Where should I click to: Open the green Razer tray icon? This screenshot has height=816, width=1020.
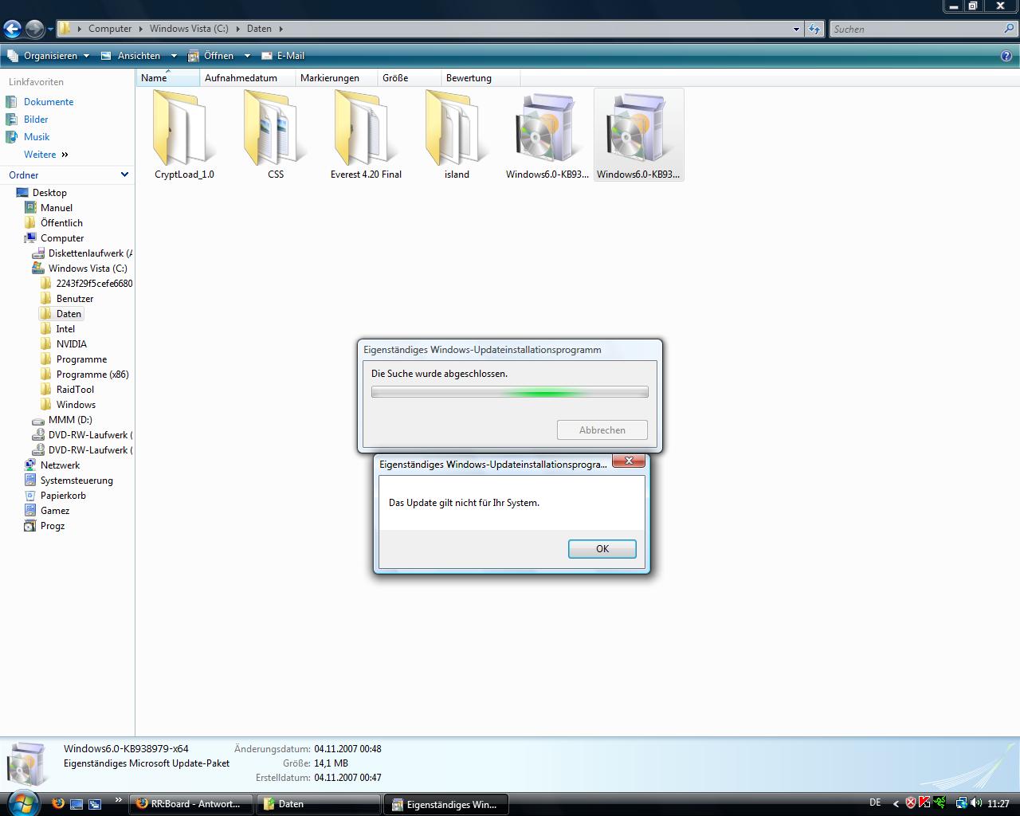coord(940,803)
